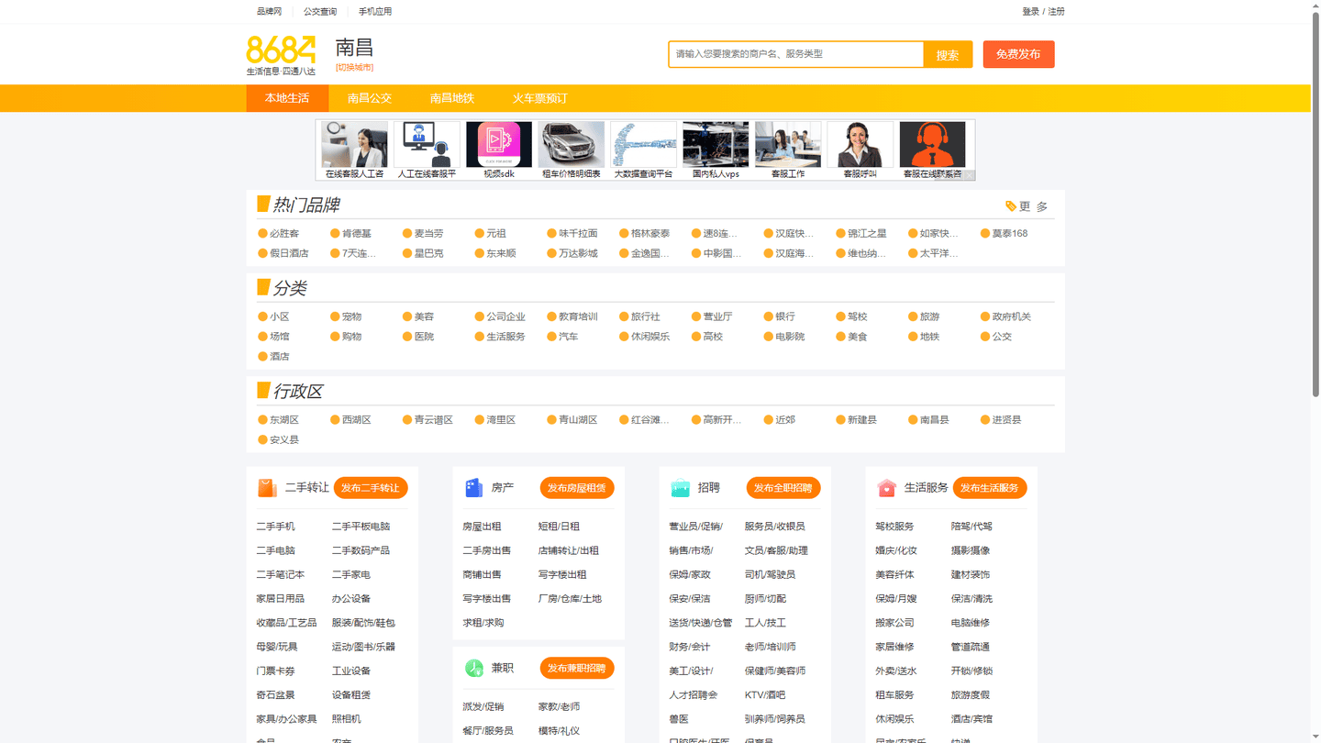
Task: Focus the merchant search input box
Action: coord(796,54)
